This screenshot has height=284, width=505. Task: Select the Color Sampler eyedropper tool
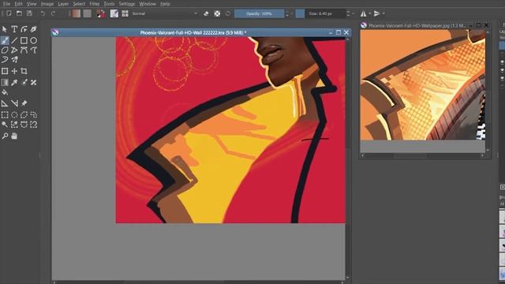point(14,83)
